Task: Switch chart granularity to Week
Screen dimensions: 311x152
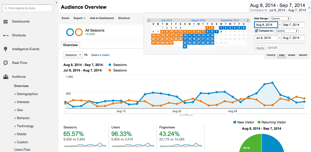Action: [291, 55]
